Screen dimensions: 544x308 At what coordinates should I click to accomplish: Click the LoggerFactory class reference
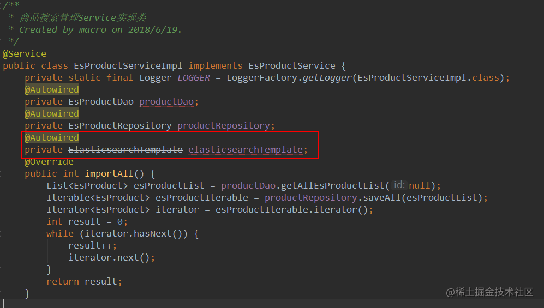pyautogui.click(x=262, y=78)
